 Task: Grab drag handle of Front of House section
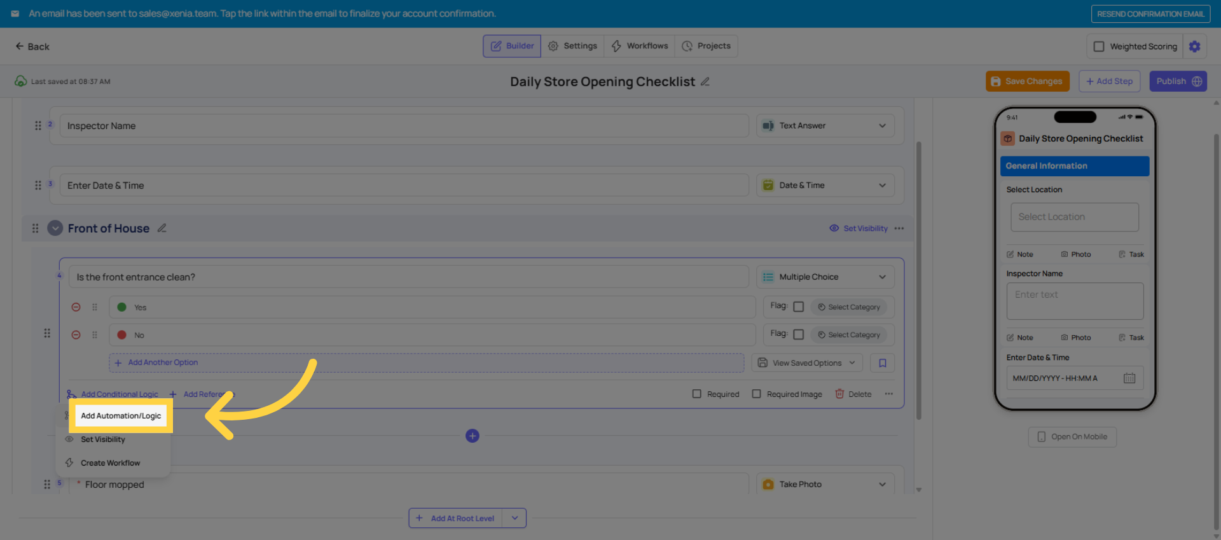click(36, 228)
